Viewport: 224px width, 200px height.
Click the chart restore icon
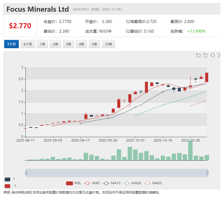[213, 55]
